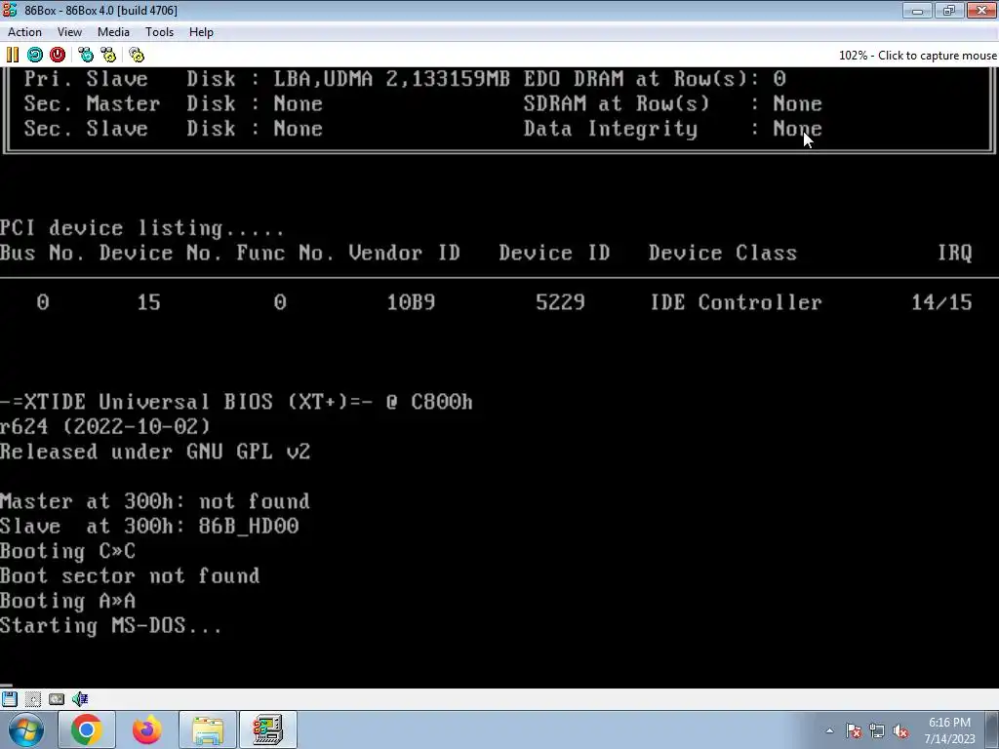Click the 'Vendor ID' column header
999x749 pixels.
point(405,253)
